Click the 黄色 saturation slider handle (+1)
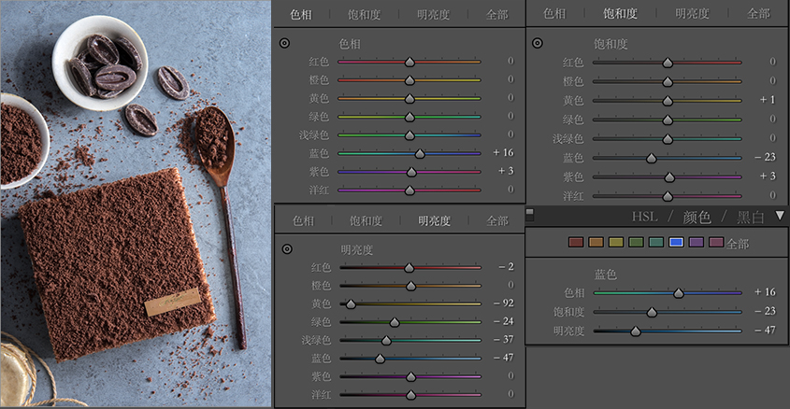790x409 pixels. tap(668, 101)
